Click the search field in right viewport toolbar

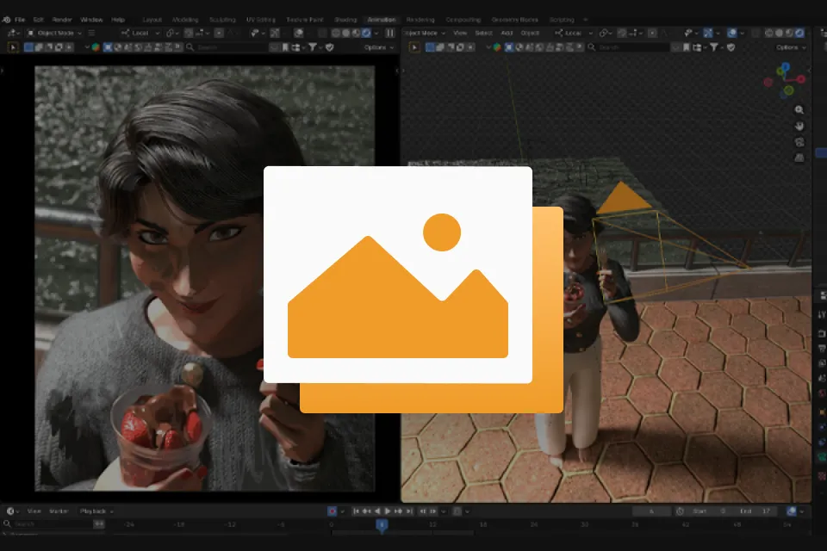pos(628,47)
